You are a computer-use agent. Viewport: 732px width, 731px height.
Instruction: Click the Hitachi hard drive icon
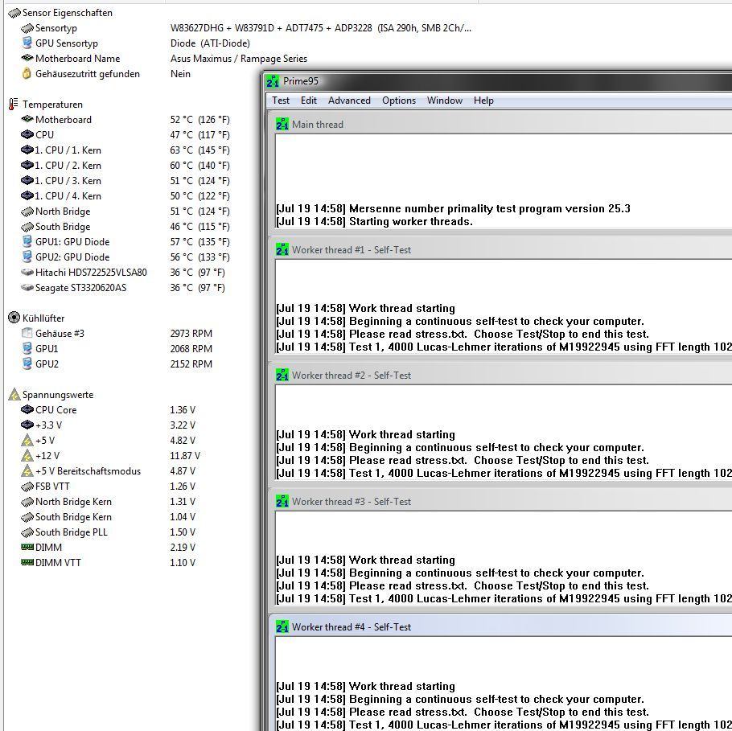tap(27, 272)
